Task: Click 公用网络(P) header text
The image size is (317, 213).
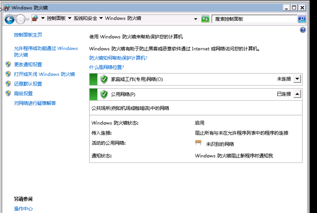Action: tap(123, 94)
